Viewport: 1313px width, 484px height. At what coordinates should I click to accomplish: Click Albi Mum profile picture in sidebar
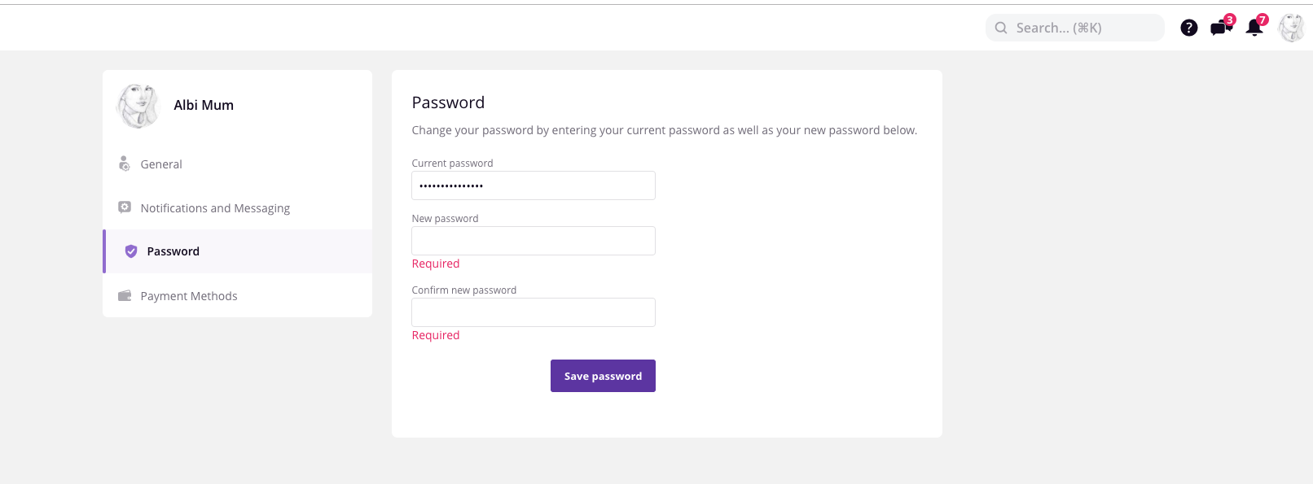(137, 106)
